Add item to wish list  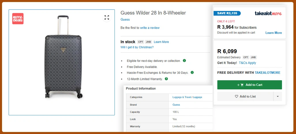coord(245,96)
